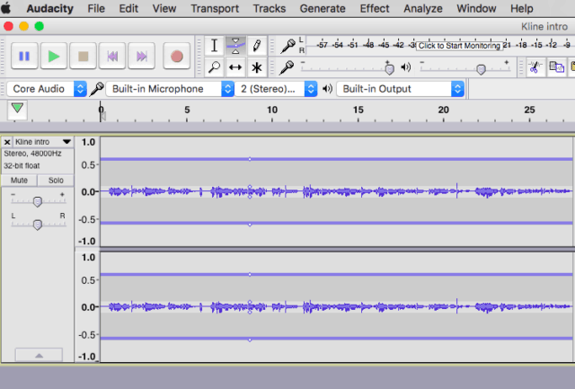Click the Stop button
The width and height of the screenshot is (575, 389).
83,56
